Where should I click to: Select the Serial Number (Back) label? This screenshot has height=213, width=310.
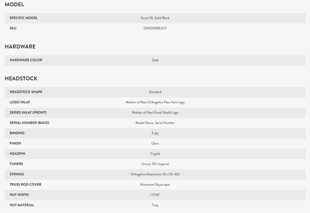tap(29, 123)
